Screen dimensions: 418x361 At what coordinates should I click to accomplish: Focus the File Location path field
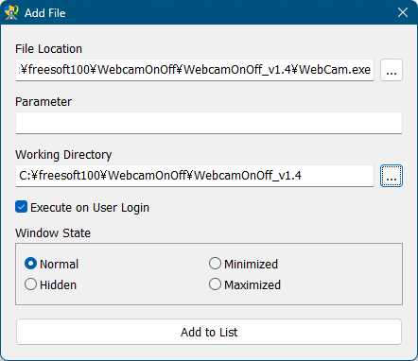pyautogui.click(x=195, y=70)
